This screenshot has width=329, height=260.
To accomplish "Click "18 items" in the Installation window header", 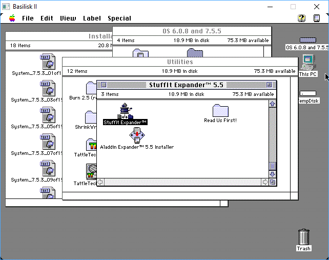I will [20, 45].
